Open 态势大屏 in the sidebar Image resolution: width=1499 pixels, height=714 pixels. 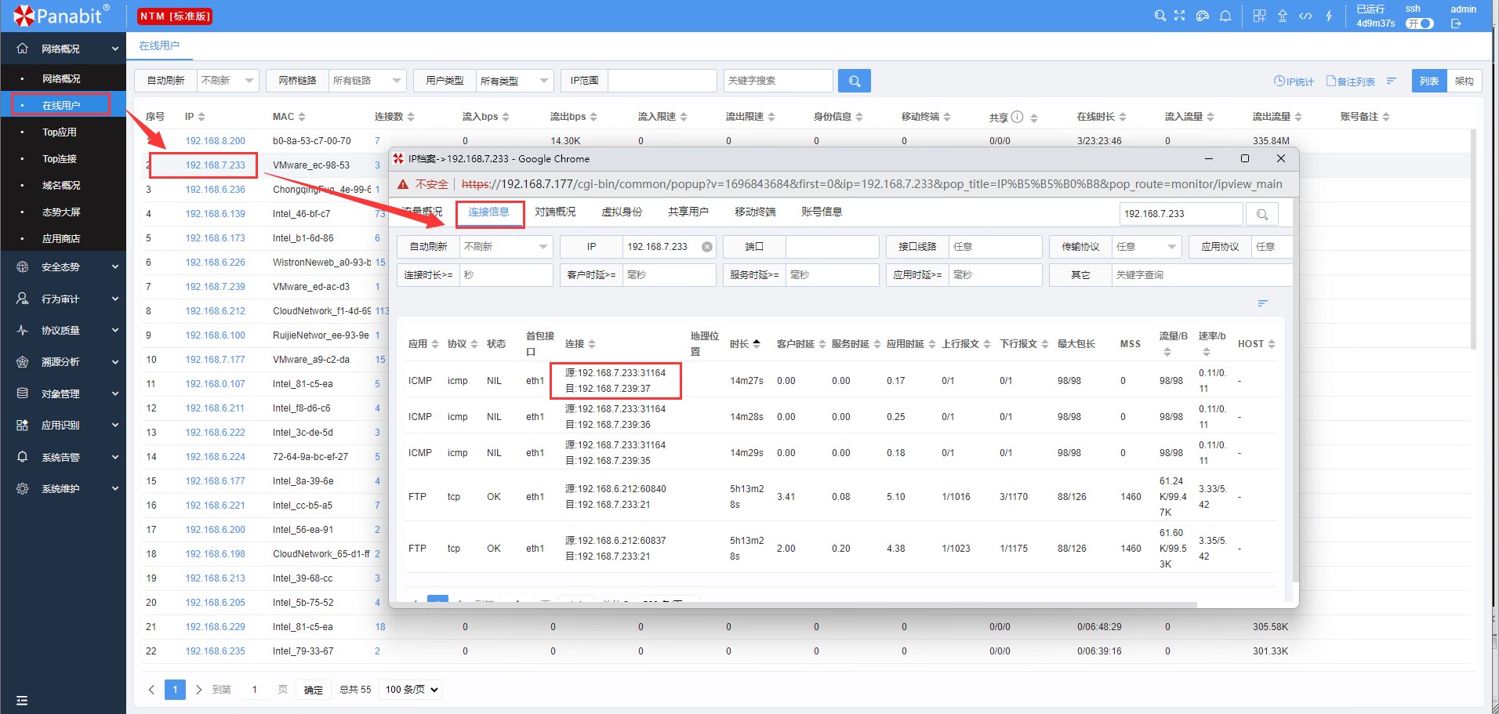pyautogui.click(x=63, y=212)
